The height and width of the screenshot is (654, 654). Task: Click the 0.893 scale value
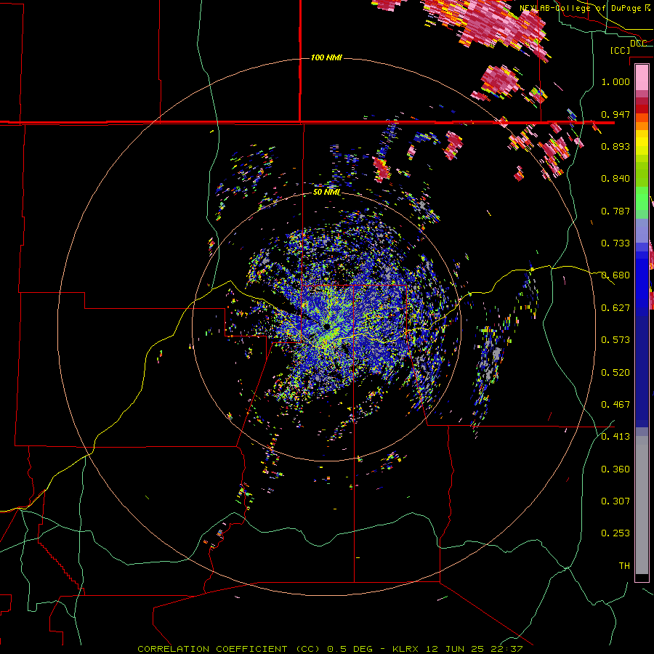(x=615, y=146)
